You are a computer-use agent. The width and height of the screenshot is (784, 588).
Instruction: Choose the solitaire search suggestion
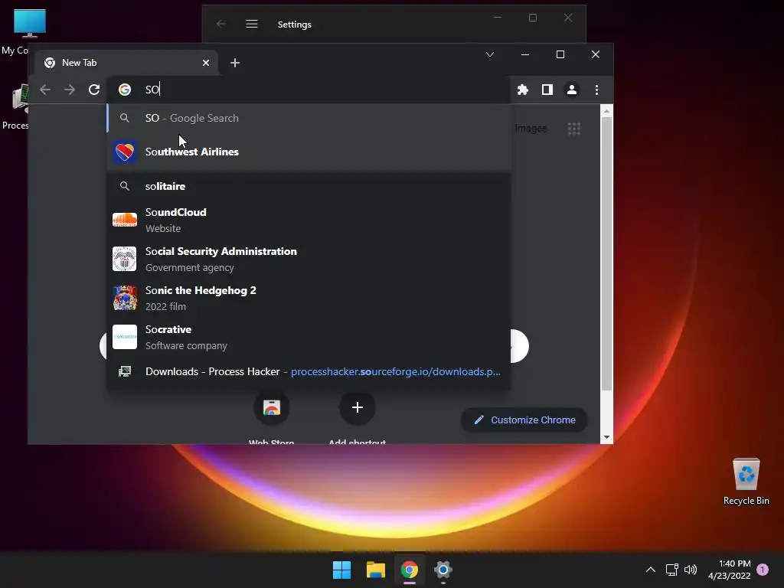(x=309, y=186)
